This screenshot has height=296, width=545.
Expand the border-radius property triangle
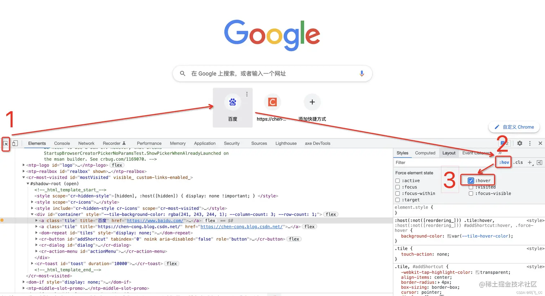tap(439, 282)
